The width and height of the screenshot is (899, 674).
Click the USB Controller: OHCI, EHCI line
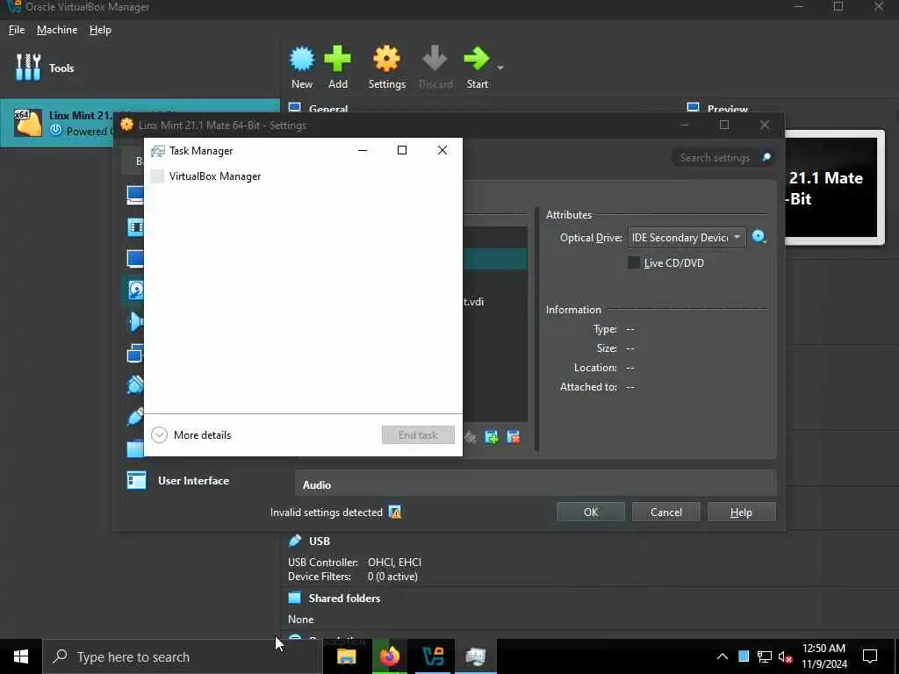355,563
